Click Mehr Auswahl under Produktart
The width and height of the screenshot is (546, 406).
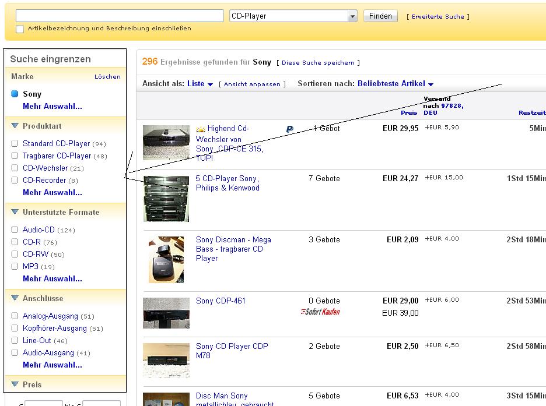click(52, 193)
